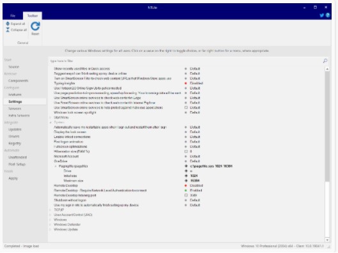Click green dot for Require Network Level Authentication
Image resolution: width=338 pixels, height=253 pixels.
tap(185, 190)
